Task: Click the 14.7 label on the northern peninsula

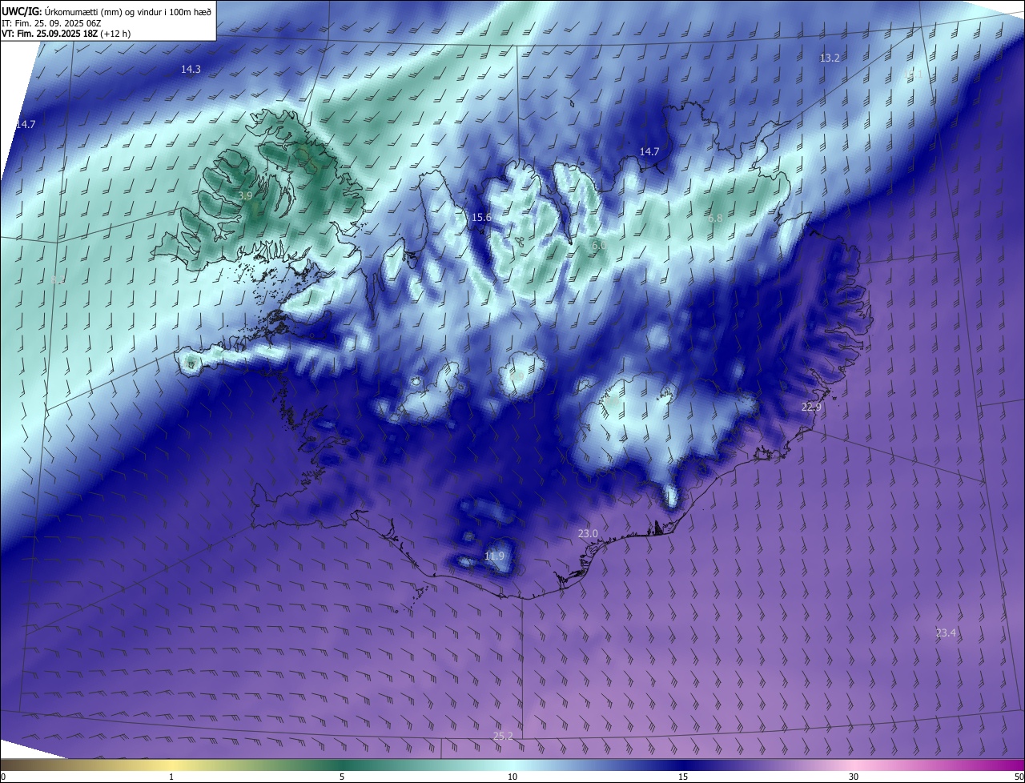Action: click(649, 151)
